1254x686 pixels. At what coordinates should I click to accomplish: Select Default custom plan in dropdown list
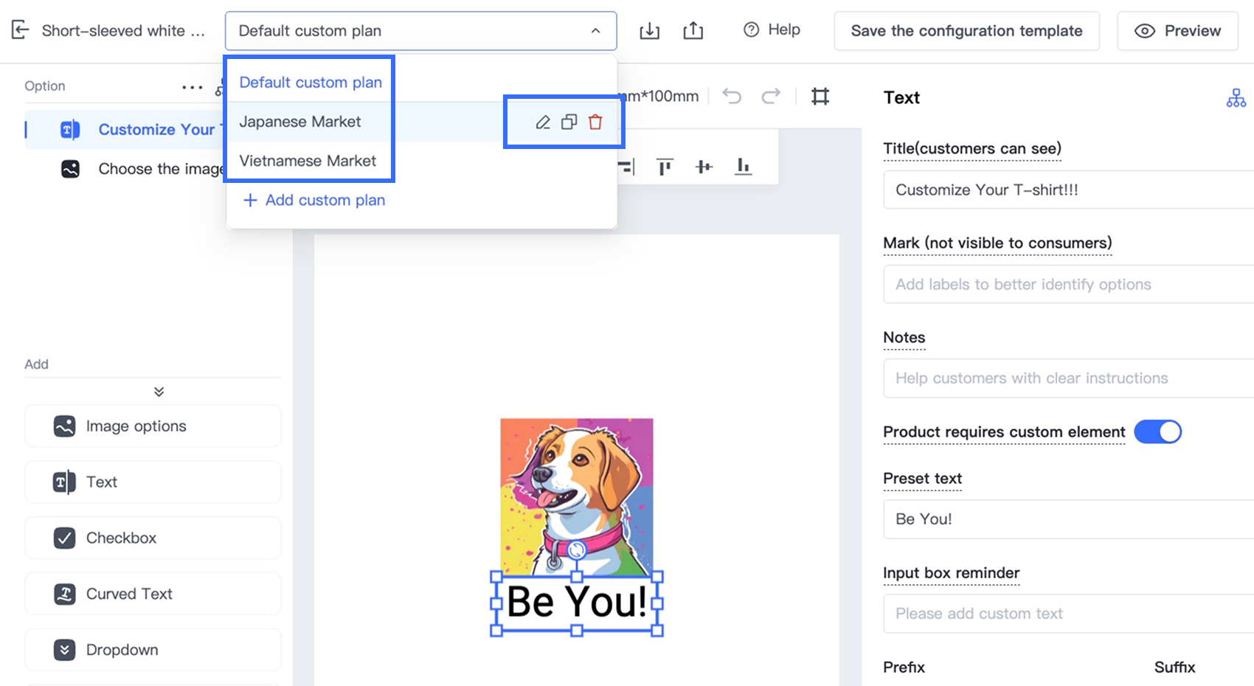311,83
